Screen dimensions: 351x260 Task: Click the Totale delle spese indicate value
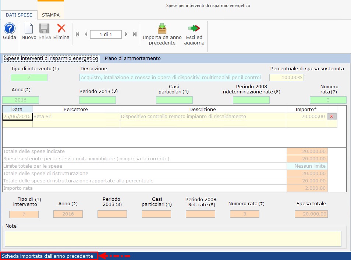tap(307, 152)
